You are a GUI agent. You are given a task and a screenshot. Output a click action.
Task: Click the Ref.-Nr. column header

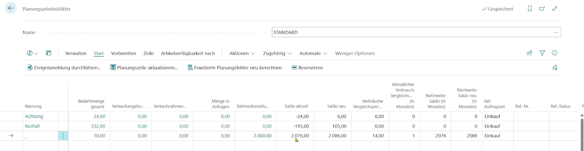tap(522, 106)
